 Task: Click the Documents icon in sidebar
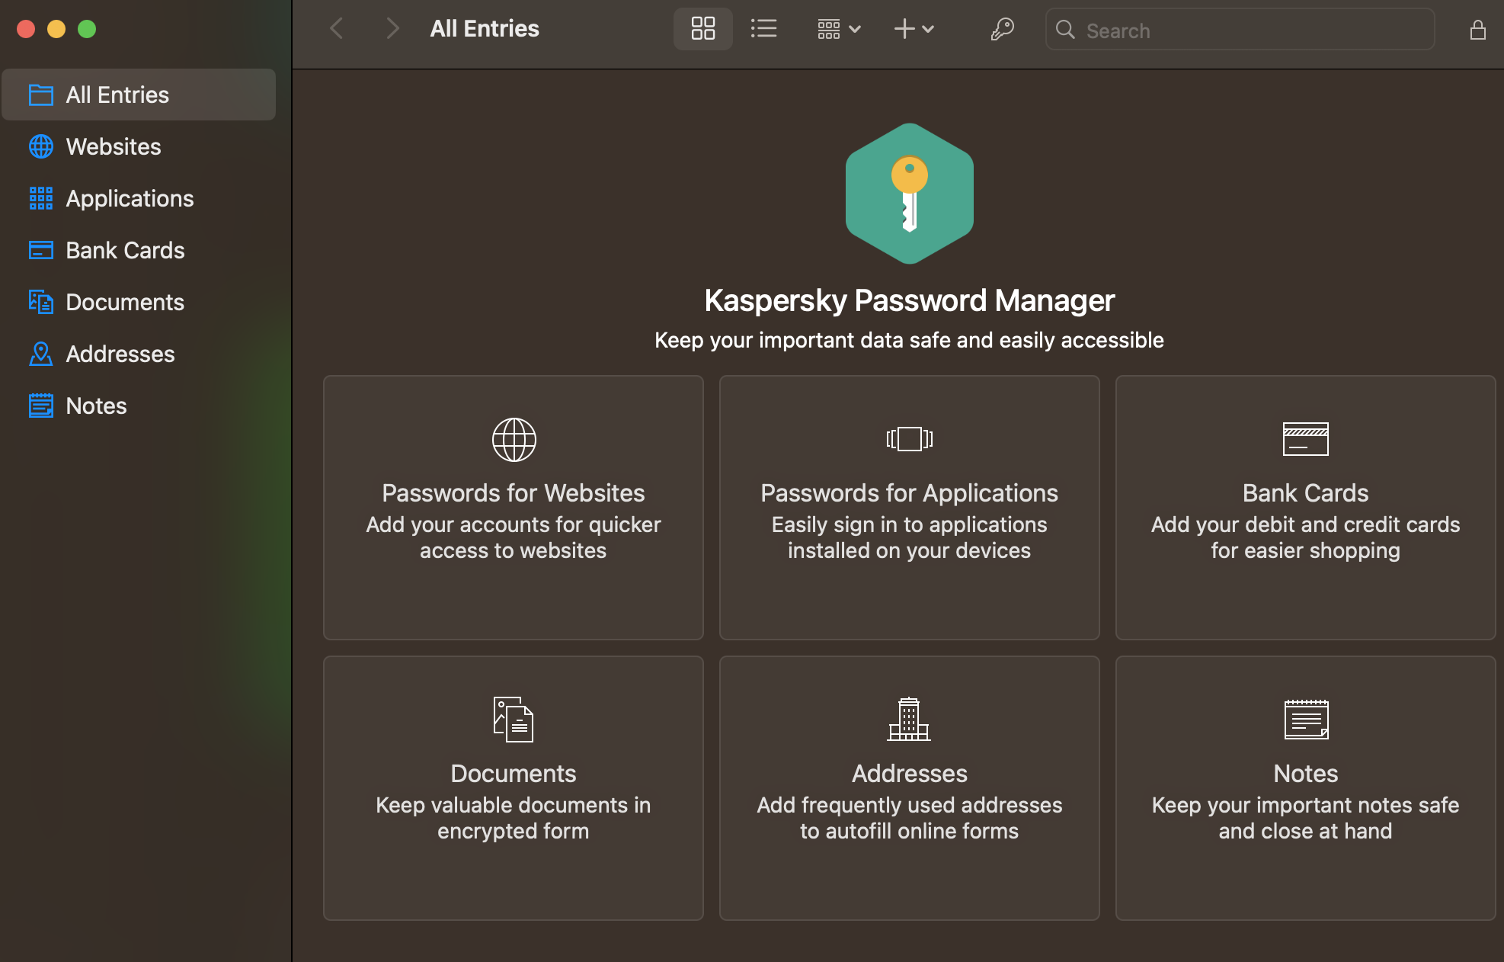point(41,302)
